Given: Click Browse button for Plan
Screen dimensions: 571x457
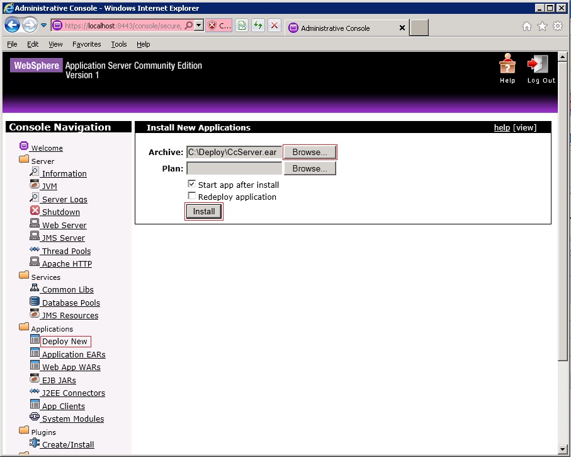Looking at the screenshot, I should pos(310,168).
